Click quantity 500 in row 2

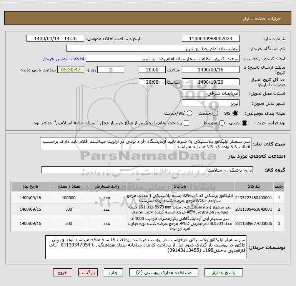[69, 209]
